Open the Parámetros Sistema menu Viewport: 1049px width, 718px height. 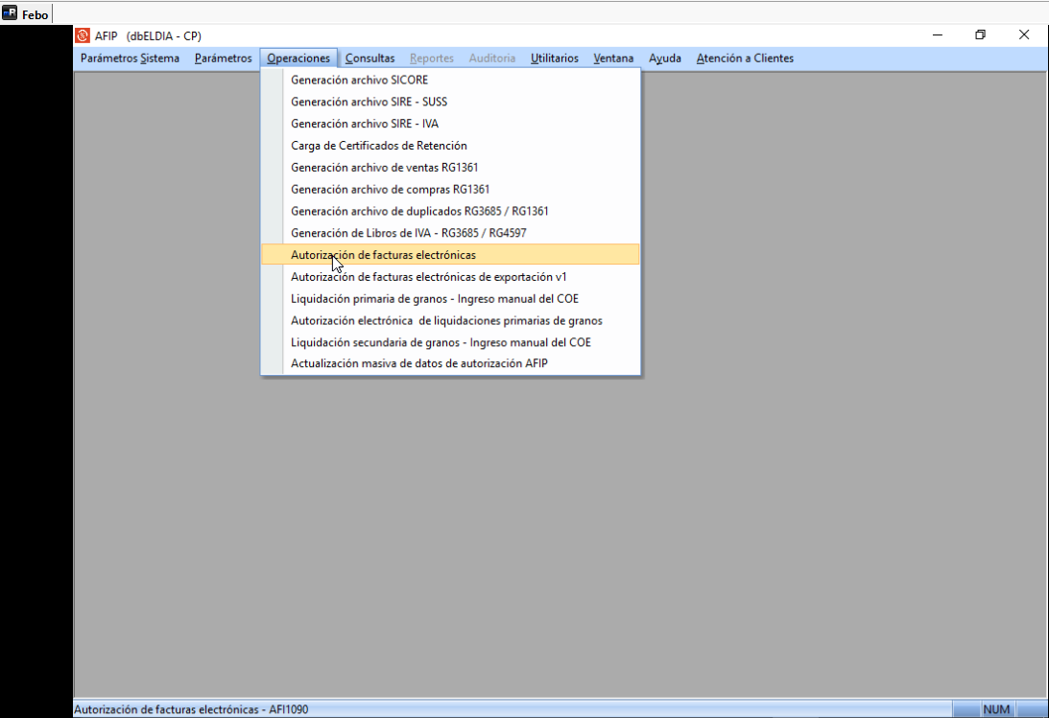pos(129,58)
